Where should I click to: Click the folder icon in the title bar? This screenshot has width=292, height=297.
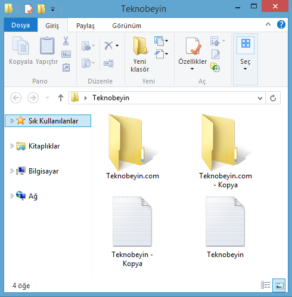[8, 8]
